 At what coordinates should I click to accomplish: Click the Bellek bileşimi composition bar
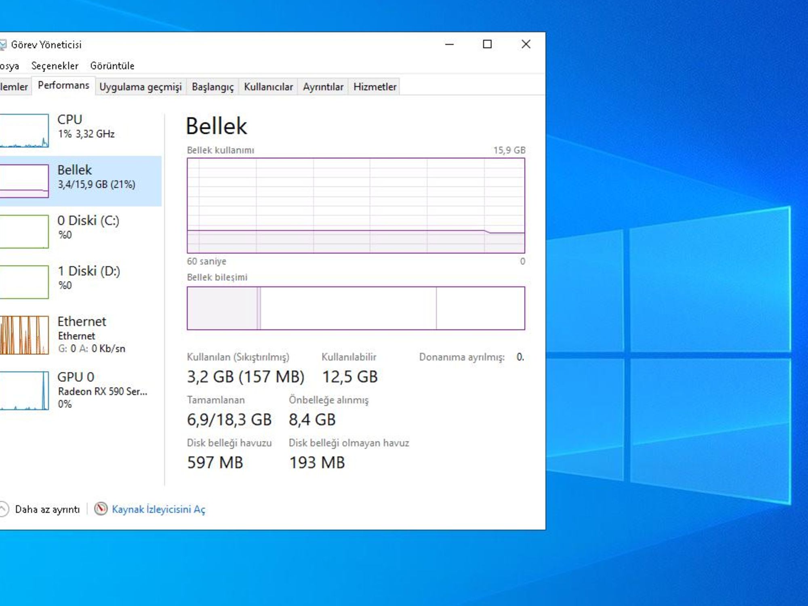356,308
